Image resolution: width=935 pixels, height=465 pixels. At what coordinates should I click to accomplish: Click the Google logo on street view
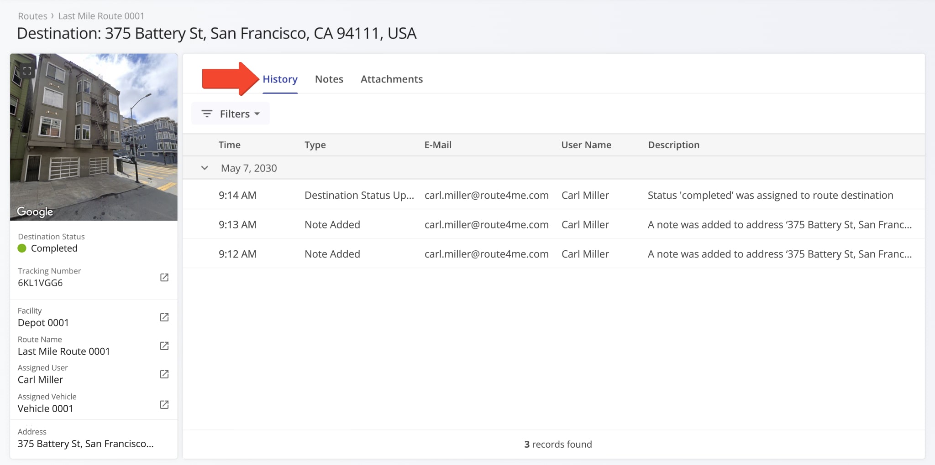[x=35, y=212]
